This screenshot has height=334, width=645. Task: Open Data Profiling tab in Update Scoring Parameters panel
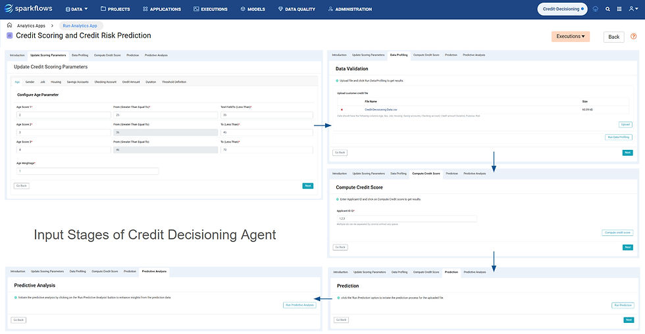click(80, 55)
